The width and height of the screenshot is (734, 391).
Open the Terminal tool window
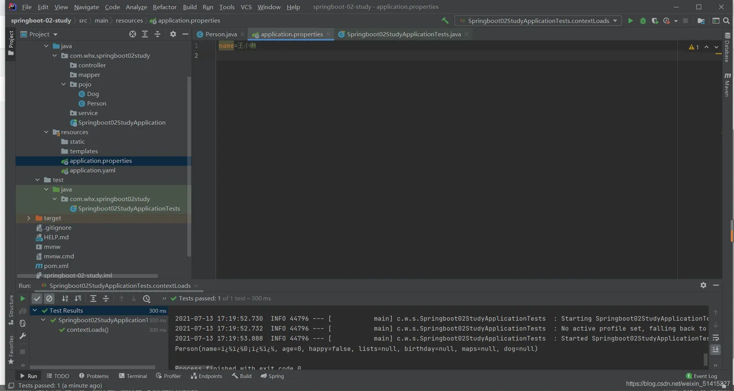tap(133, 376)
